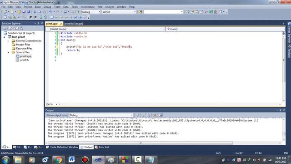Click the Find in Files icon

pos(140,12)
